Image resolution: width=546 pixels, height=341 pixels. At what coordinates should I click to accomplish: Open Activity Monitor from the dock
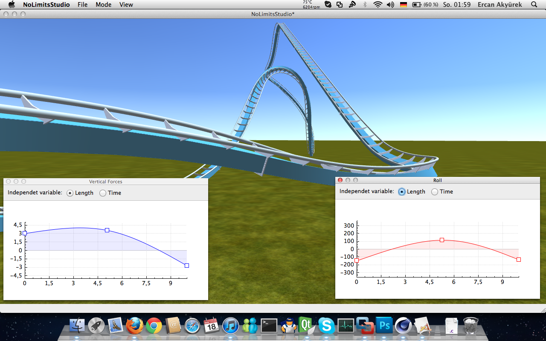[346, 326]
